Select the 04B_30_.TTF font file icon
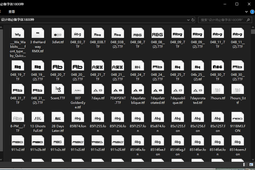The height and width of the screenshot is (170, 255). point(218,66)
